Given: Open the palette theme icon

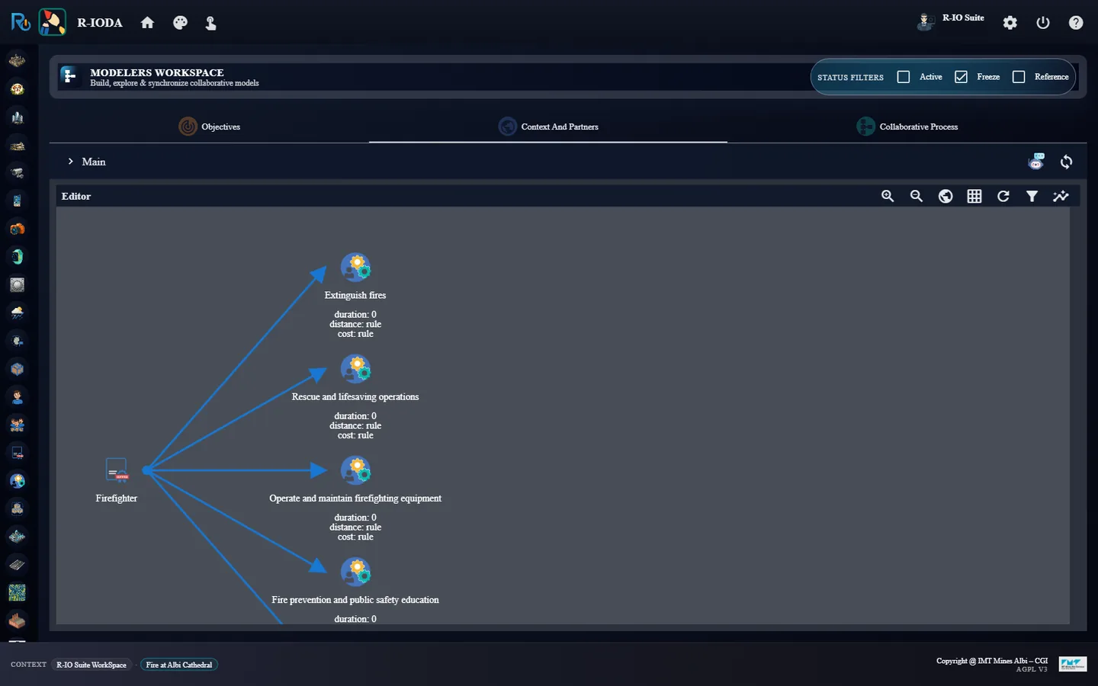Looking at the screenshot, I should click(180, 23).
